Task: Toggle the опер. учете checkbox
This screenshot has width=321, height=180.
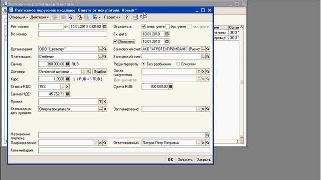Action: click(144, 26)
